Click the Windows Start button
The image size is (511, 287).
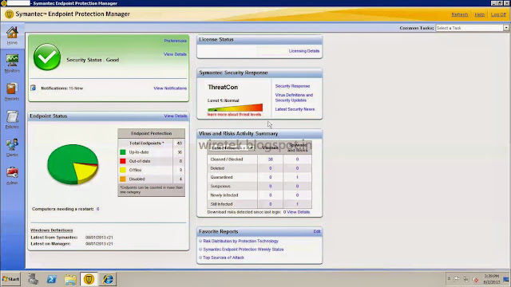tap(10, 279)
